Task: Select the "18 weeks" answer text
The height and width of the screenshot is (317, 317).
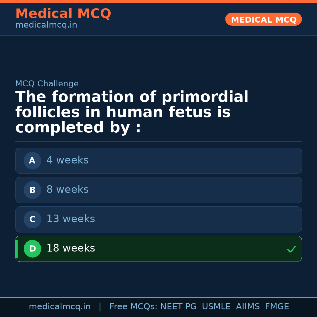Action: tap(71, 248)
